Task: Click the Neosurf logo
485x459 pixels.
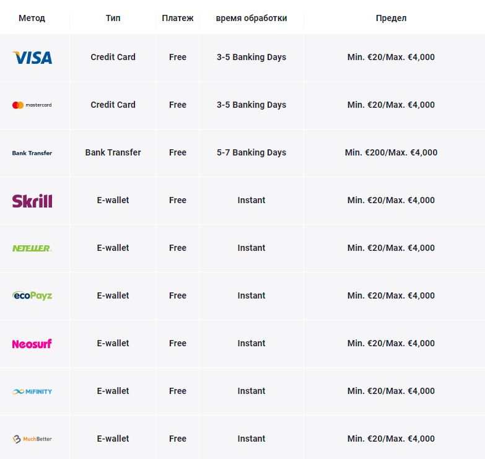Action: [32, 344]
